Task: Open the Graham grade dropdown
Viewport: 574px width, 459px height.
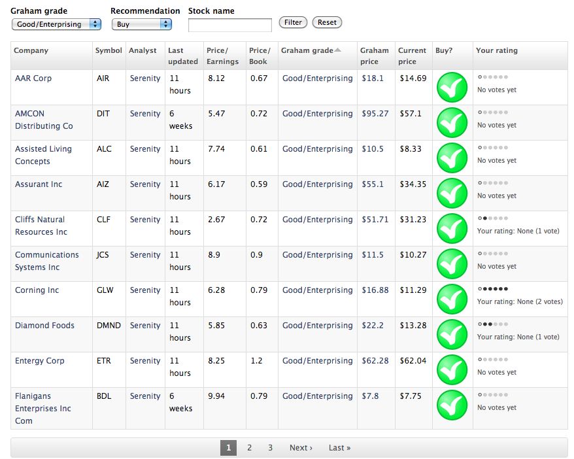Action: pyautogui.click(x=56, y=24)
